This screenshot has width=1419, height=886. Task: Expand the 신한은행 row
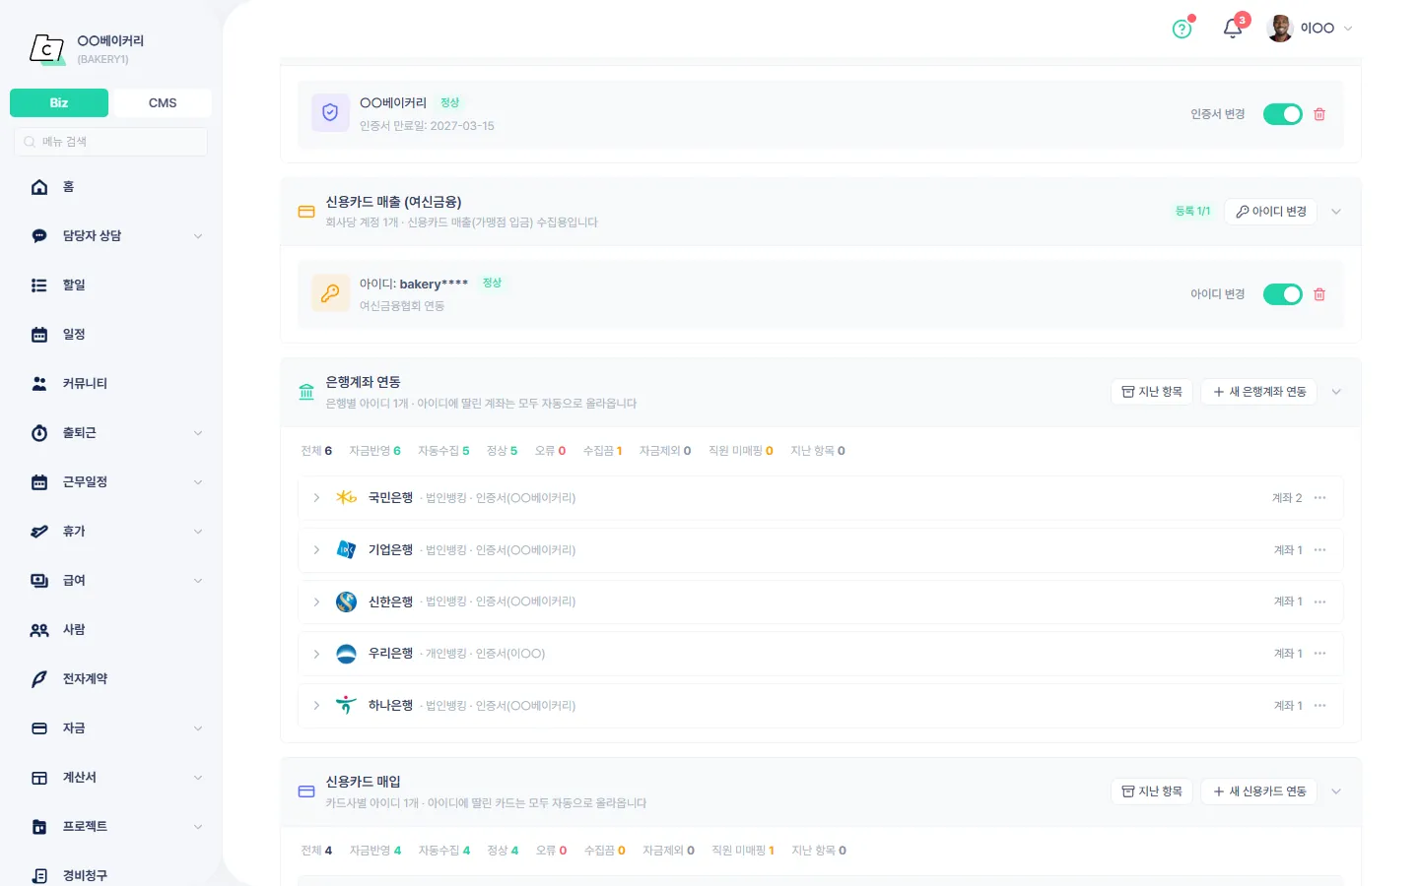[x=316, y=601]
